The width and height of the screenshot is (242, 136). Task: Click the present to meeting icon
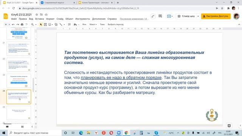[x=169, y=16]
